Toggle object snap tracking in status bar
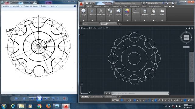The image size is (195, 109). [x=146, y=100]
